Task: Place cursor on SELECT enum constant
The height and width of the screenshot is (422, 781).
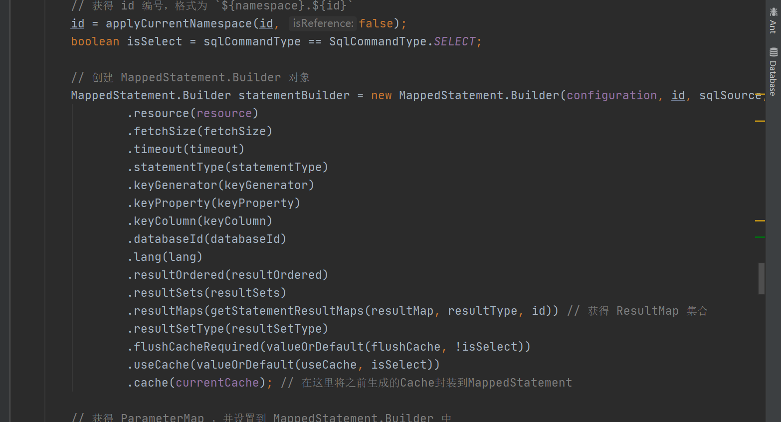Action: (455, 41)
